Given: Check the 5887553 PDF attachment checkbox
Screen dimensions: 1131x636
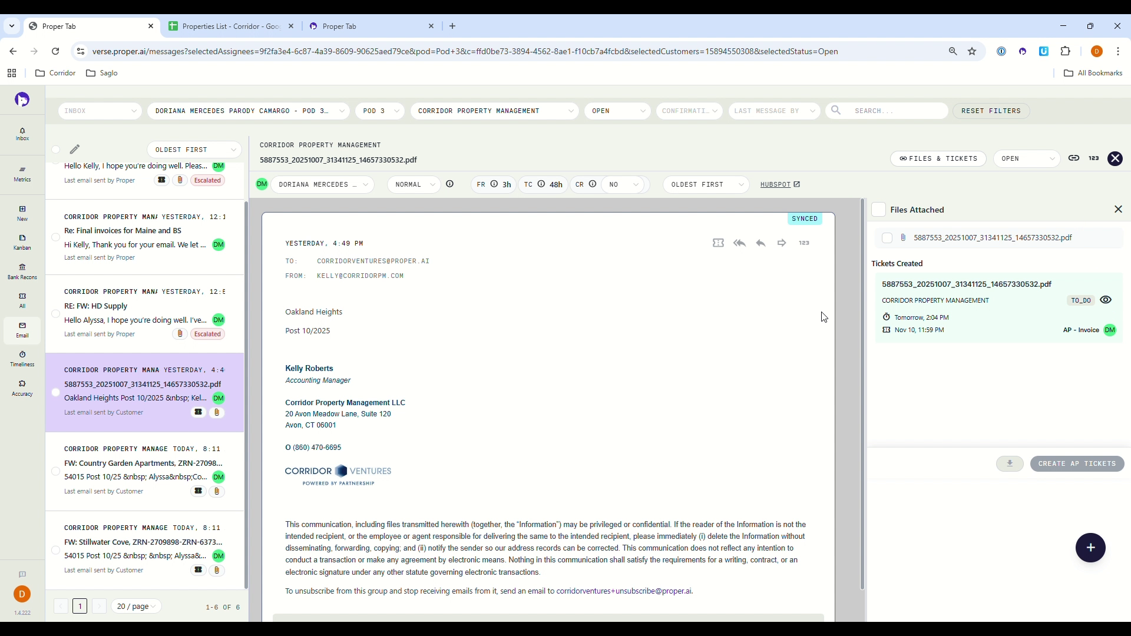Looking at the screenshot, I should (887, 238).
